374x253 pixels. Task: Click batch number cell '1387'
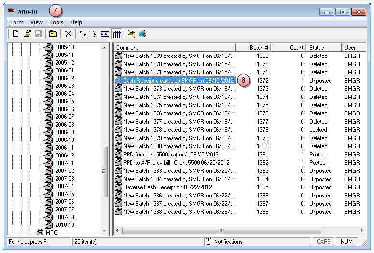click(262, 204)
